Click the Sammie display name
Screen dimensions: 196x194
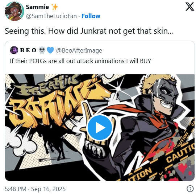pos(37,7)
